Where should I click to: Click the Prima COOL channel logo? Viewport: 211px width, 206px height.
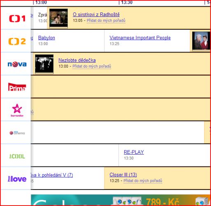17,156
